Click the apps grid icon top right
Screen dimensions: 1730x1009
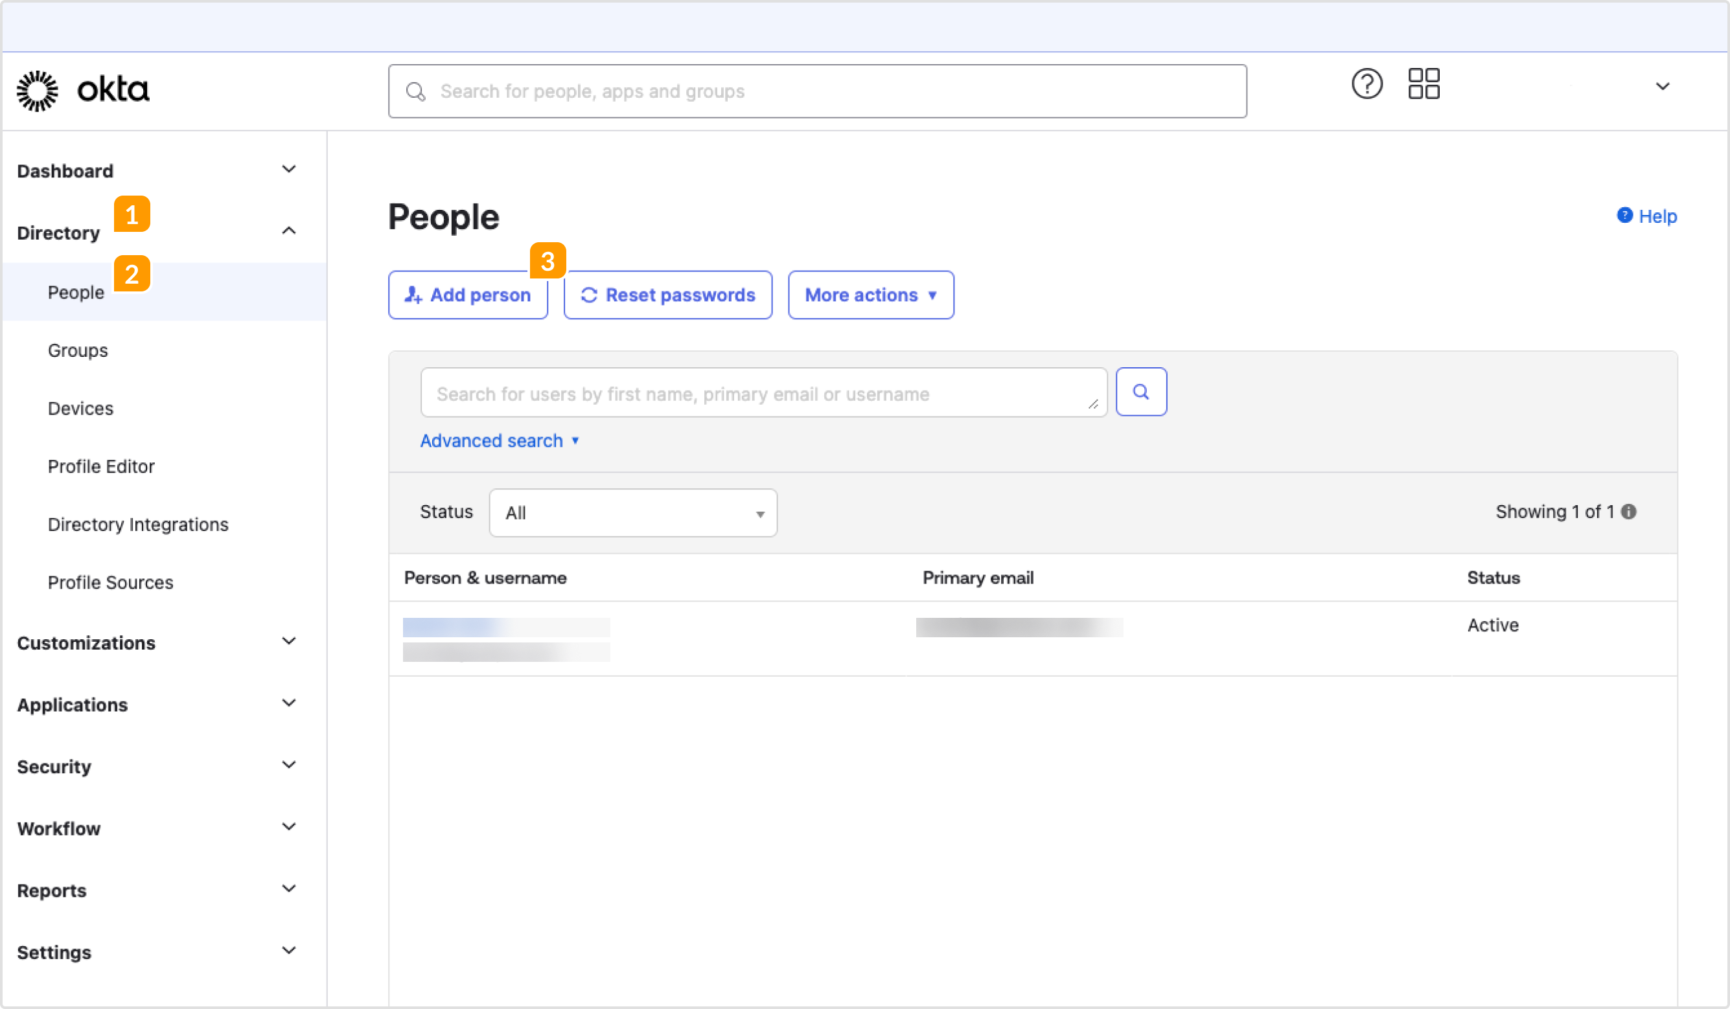1423,83
